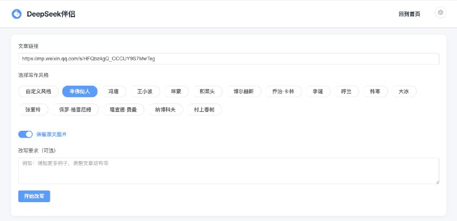The image size is (457, 221).
Task: Select the 韩寒 style chip
Action: click(x=375, y=91)
